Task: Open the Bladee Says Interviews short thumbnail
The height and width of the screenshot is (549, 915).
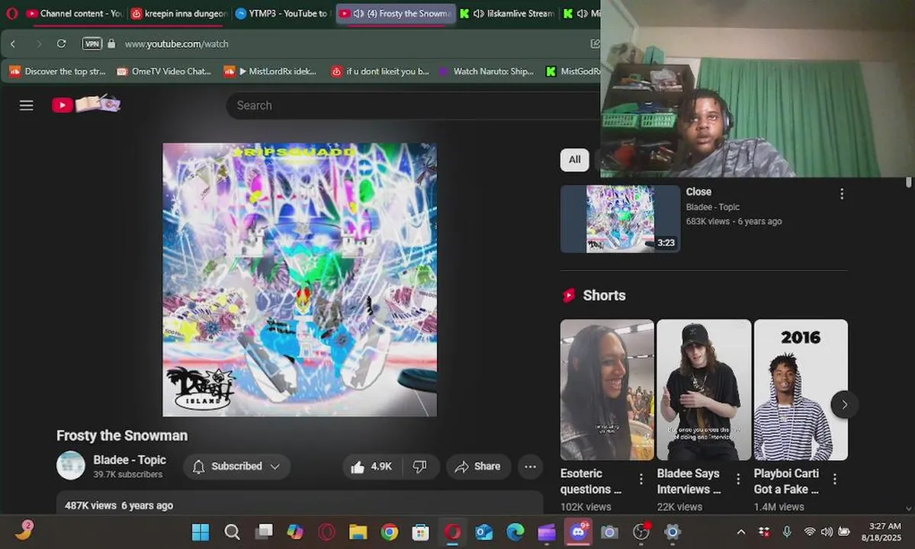Action: (x=704, y=390)
